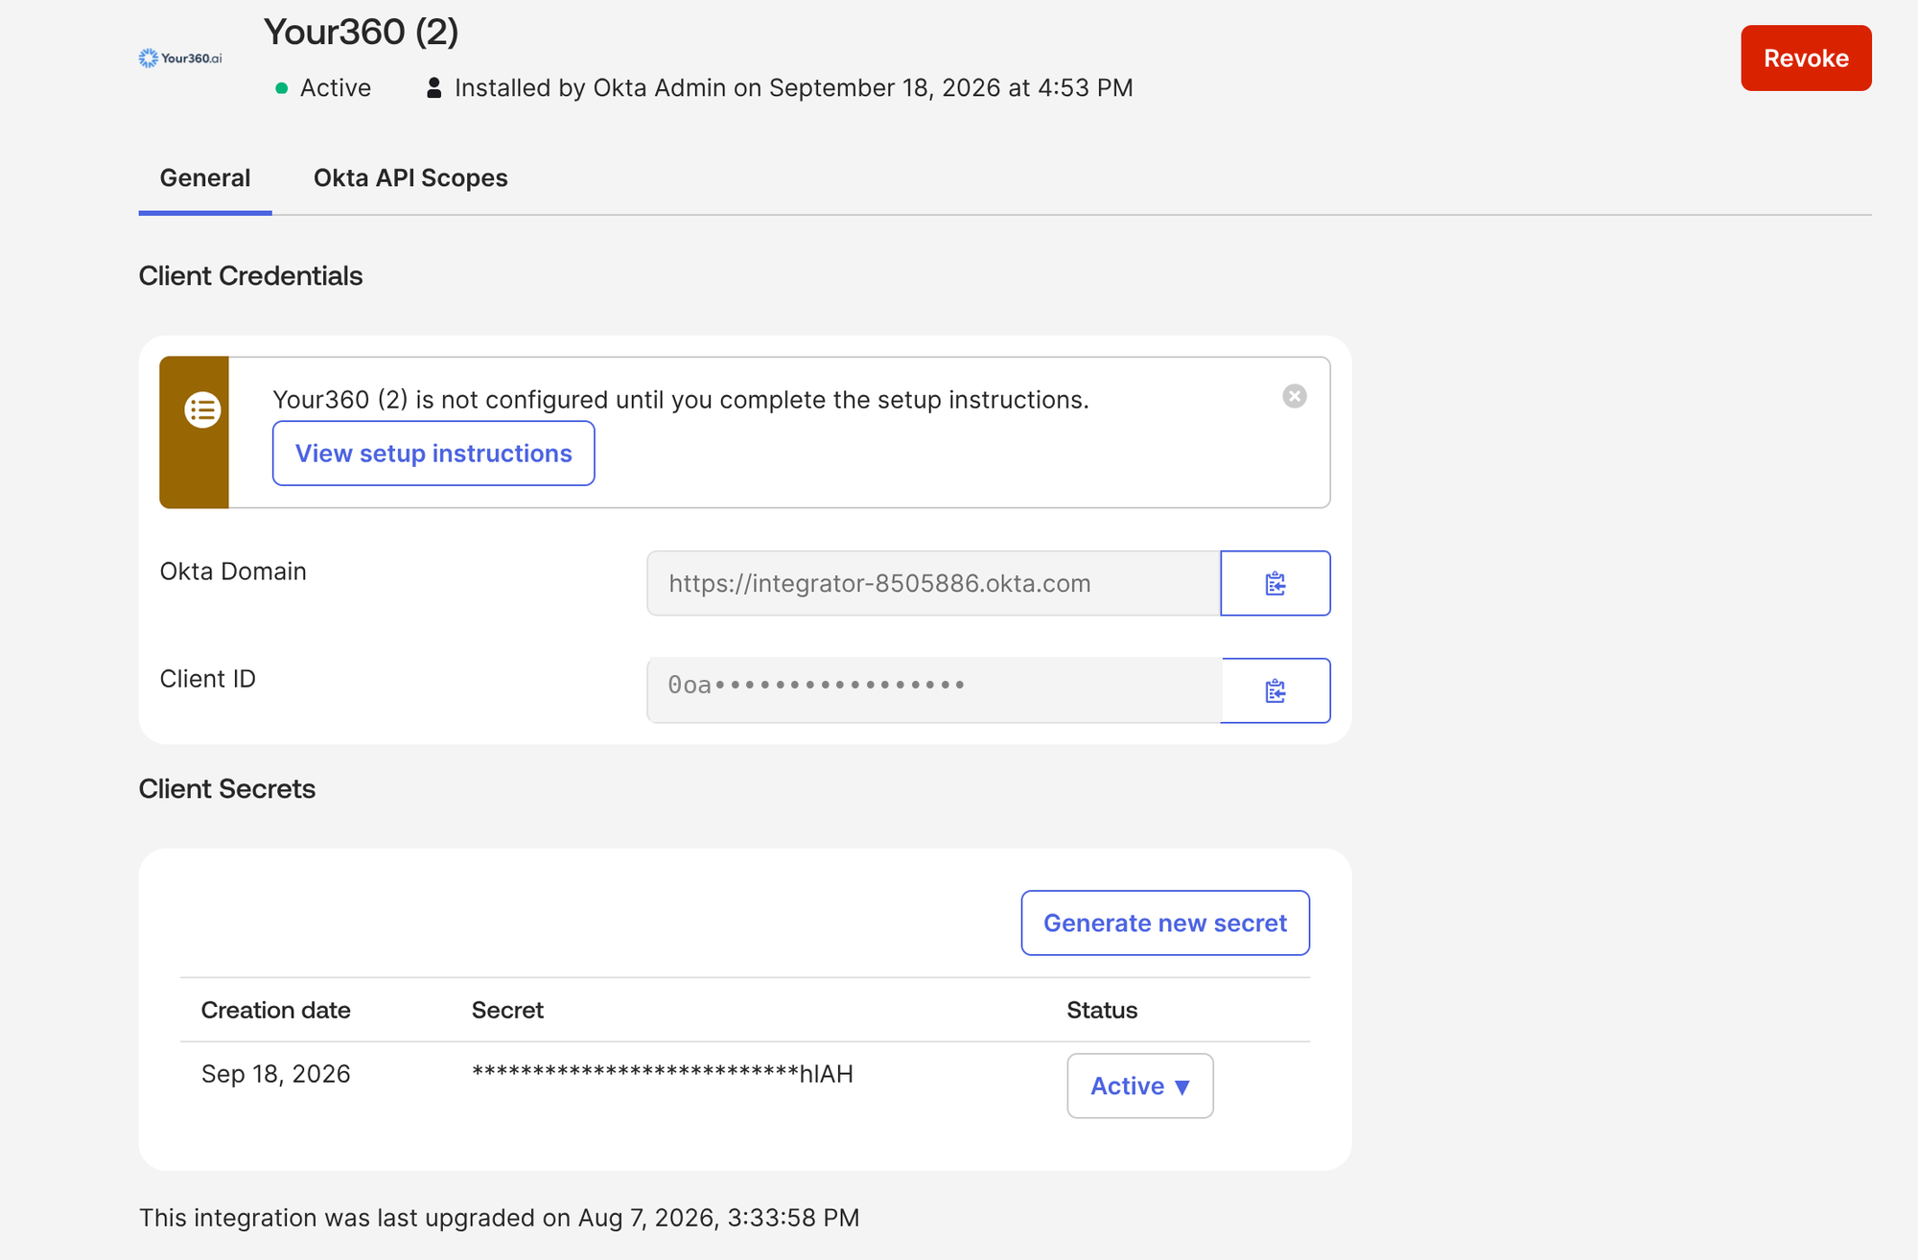Screen dimensions: 1918x1260
Task: Click the Okta Domain label
Action: point(233,572)
